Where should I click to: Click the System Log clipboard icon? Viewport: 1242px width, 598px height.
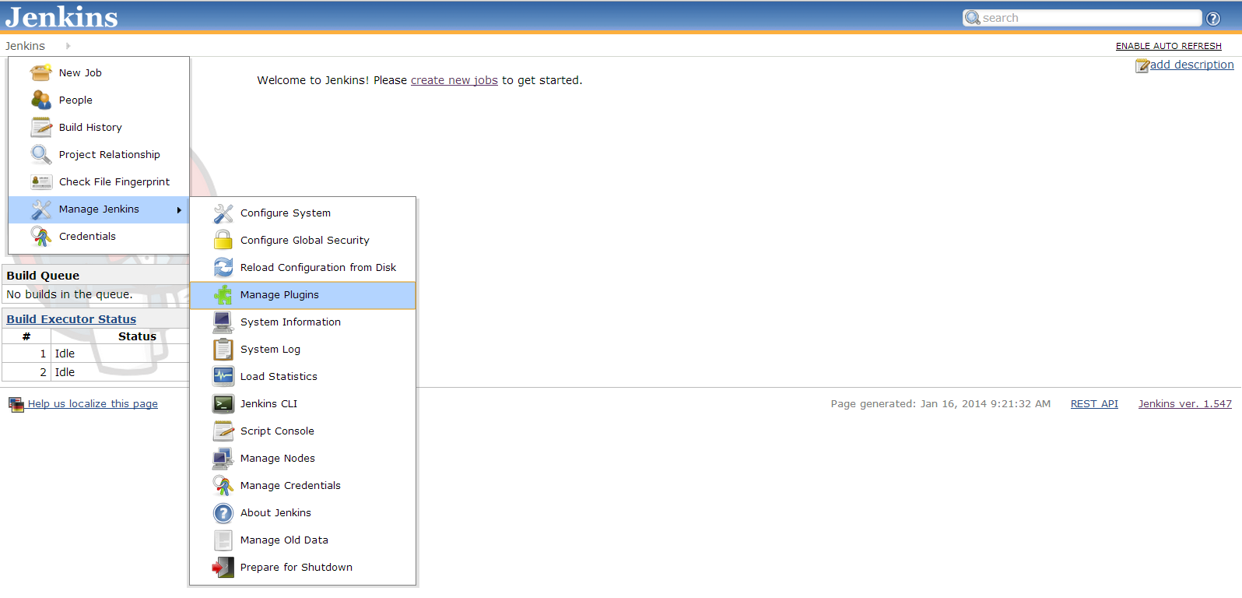click(223, 349)
